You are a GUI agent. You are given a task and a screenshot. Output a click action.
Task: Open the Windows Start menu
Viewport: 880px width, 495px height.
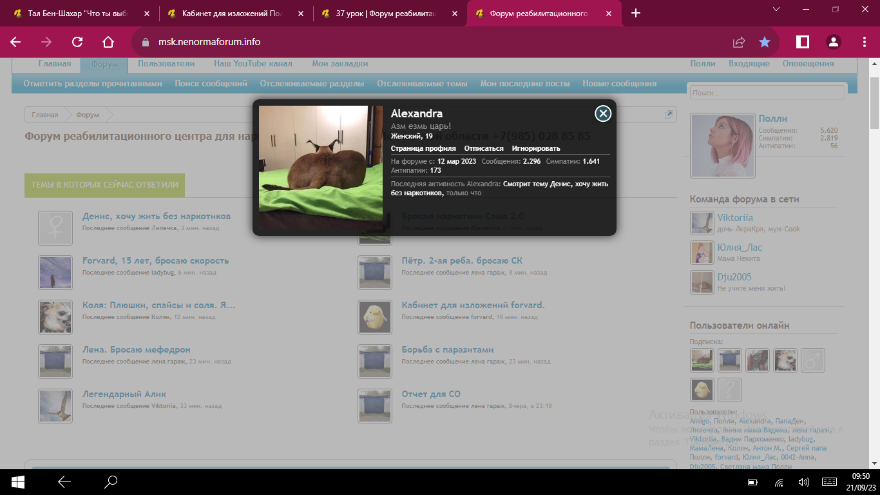18,481
